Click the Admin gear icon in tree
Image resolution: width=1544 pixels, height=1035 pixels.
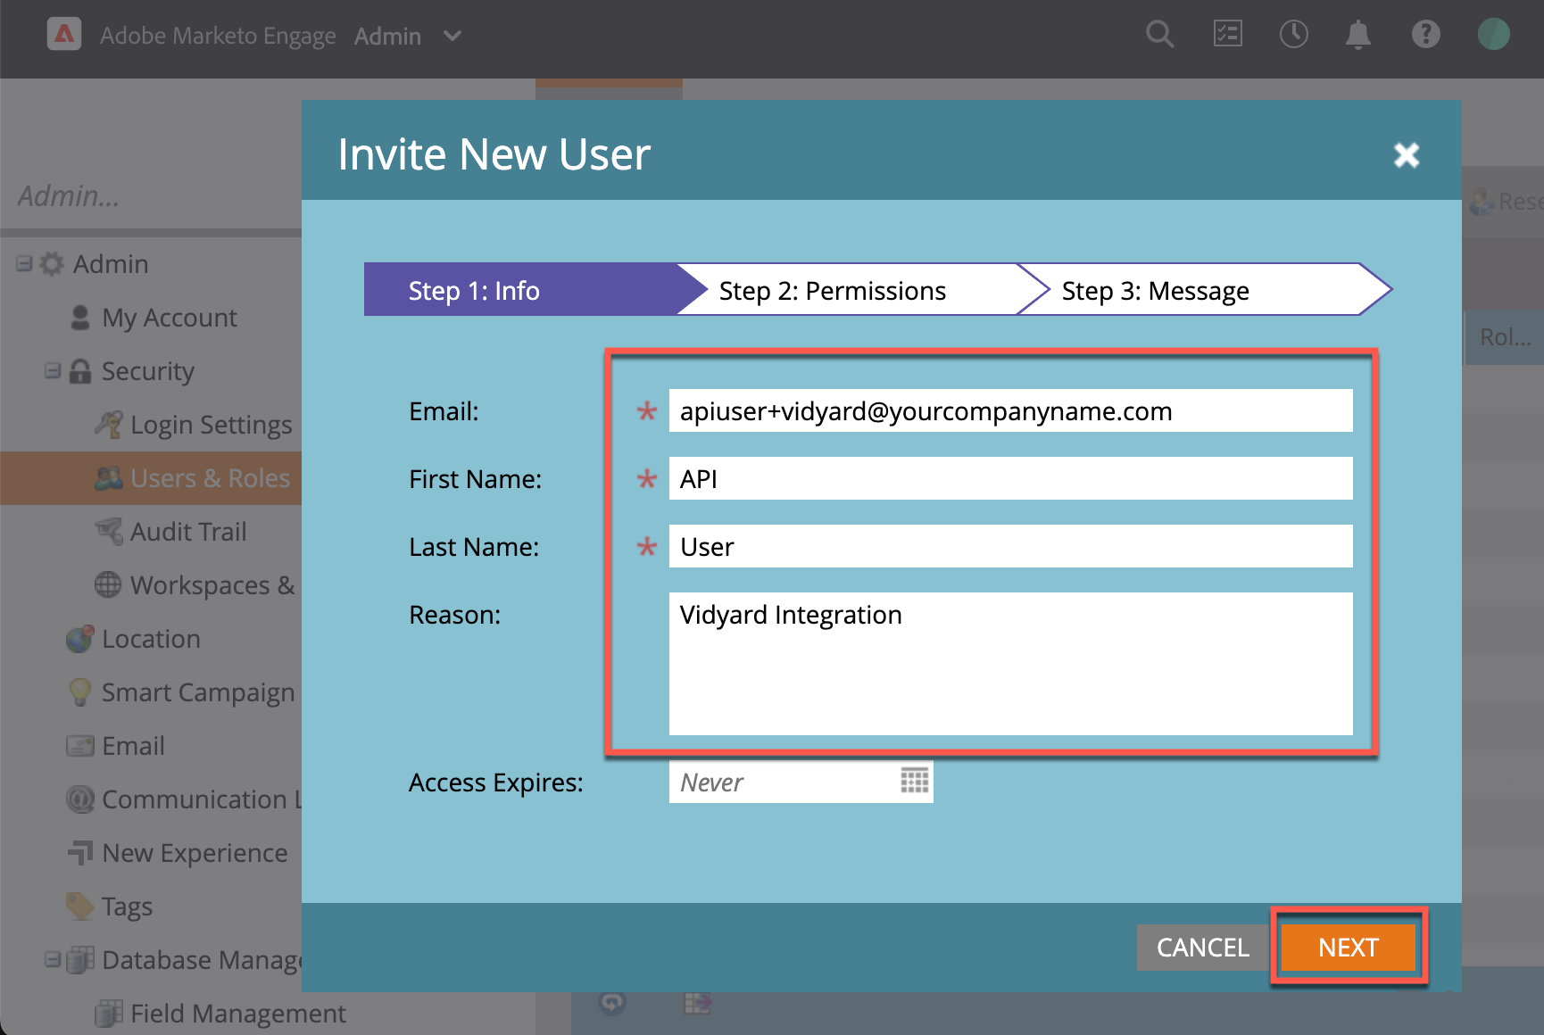pos(53,264)
